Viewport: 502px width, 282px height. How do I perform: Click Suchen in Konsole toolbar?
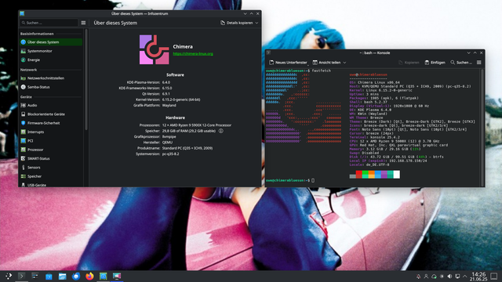click(461, 63)
